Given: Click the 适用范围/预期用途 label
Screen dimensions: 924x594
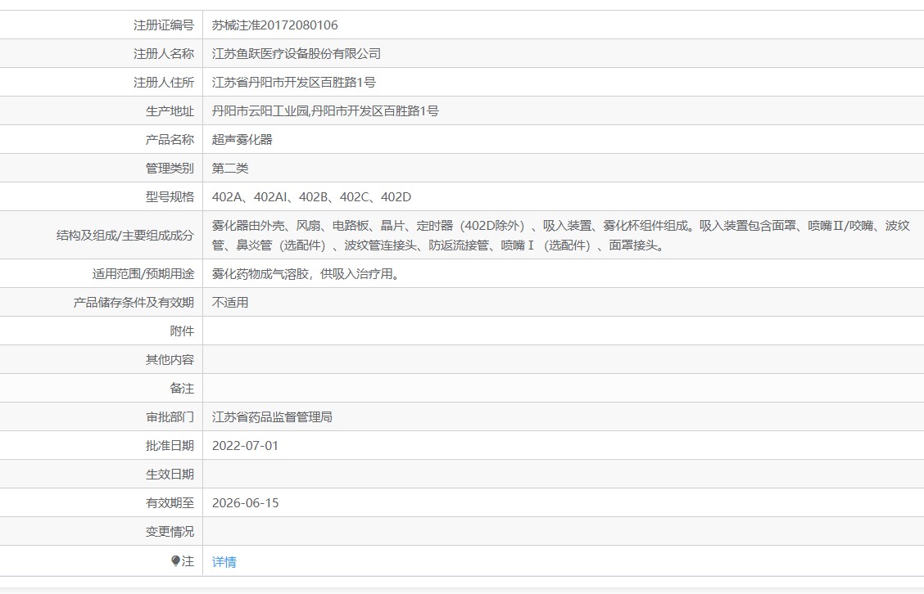Looking at the screenshot, I should 143,274.
